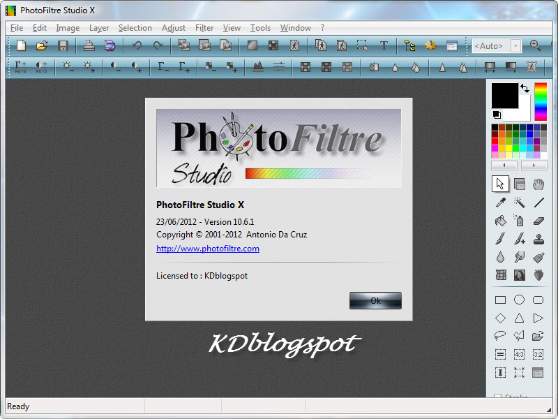Open the Adjust menu
This screenshot has width=558, height=419.
pyautogui.click(x=174, y=28)
